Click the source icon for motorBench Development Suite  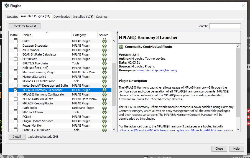104,86
